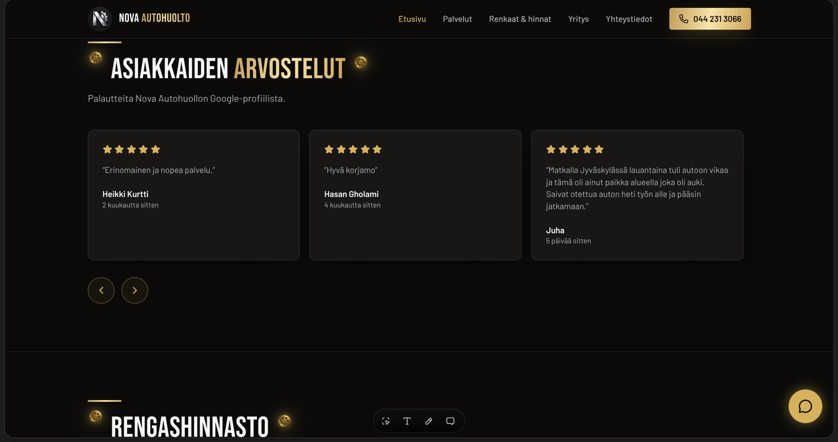Click the Asiakkaiden Arvostelut heading
The width and height of the screenshot is (838, 442).
228,69
